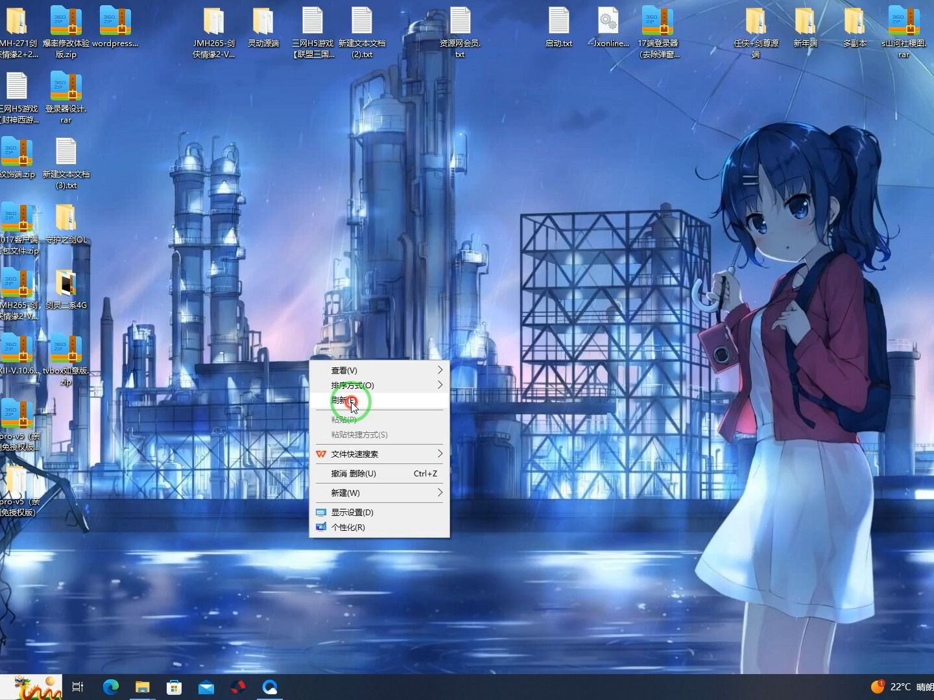This screenshot has height=700, width=934.
Task: Open Microsoft Edge from the taskbar
Action: coord(110,687)
